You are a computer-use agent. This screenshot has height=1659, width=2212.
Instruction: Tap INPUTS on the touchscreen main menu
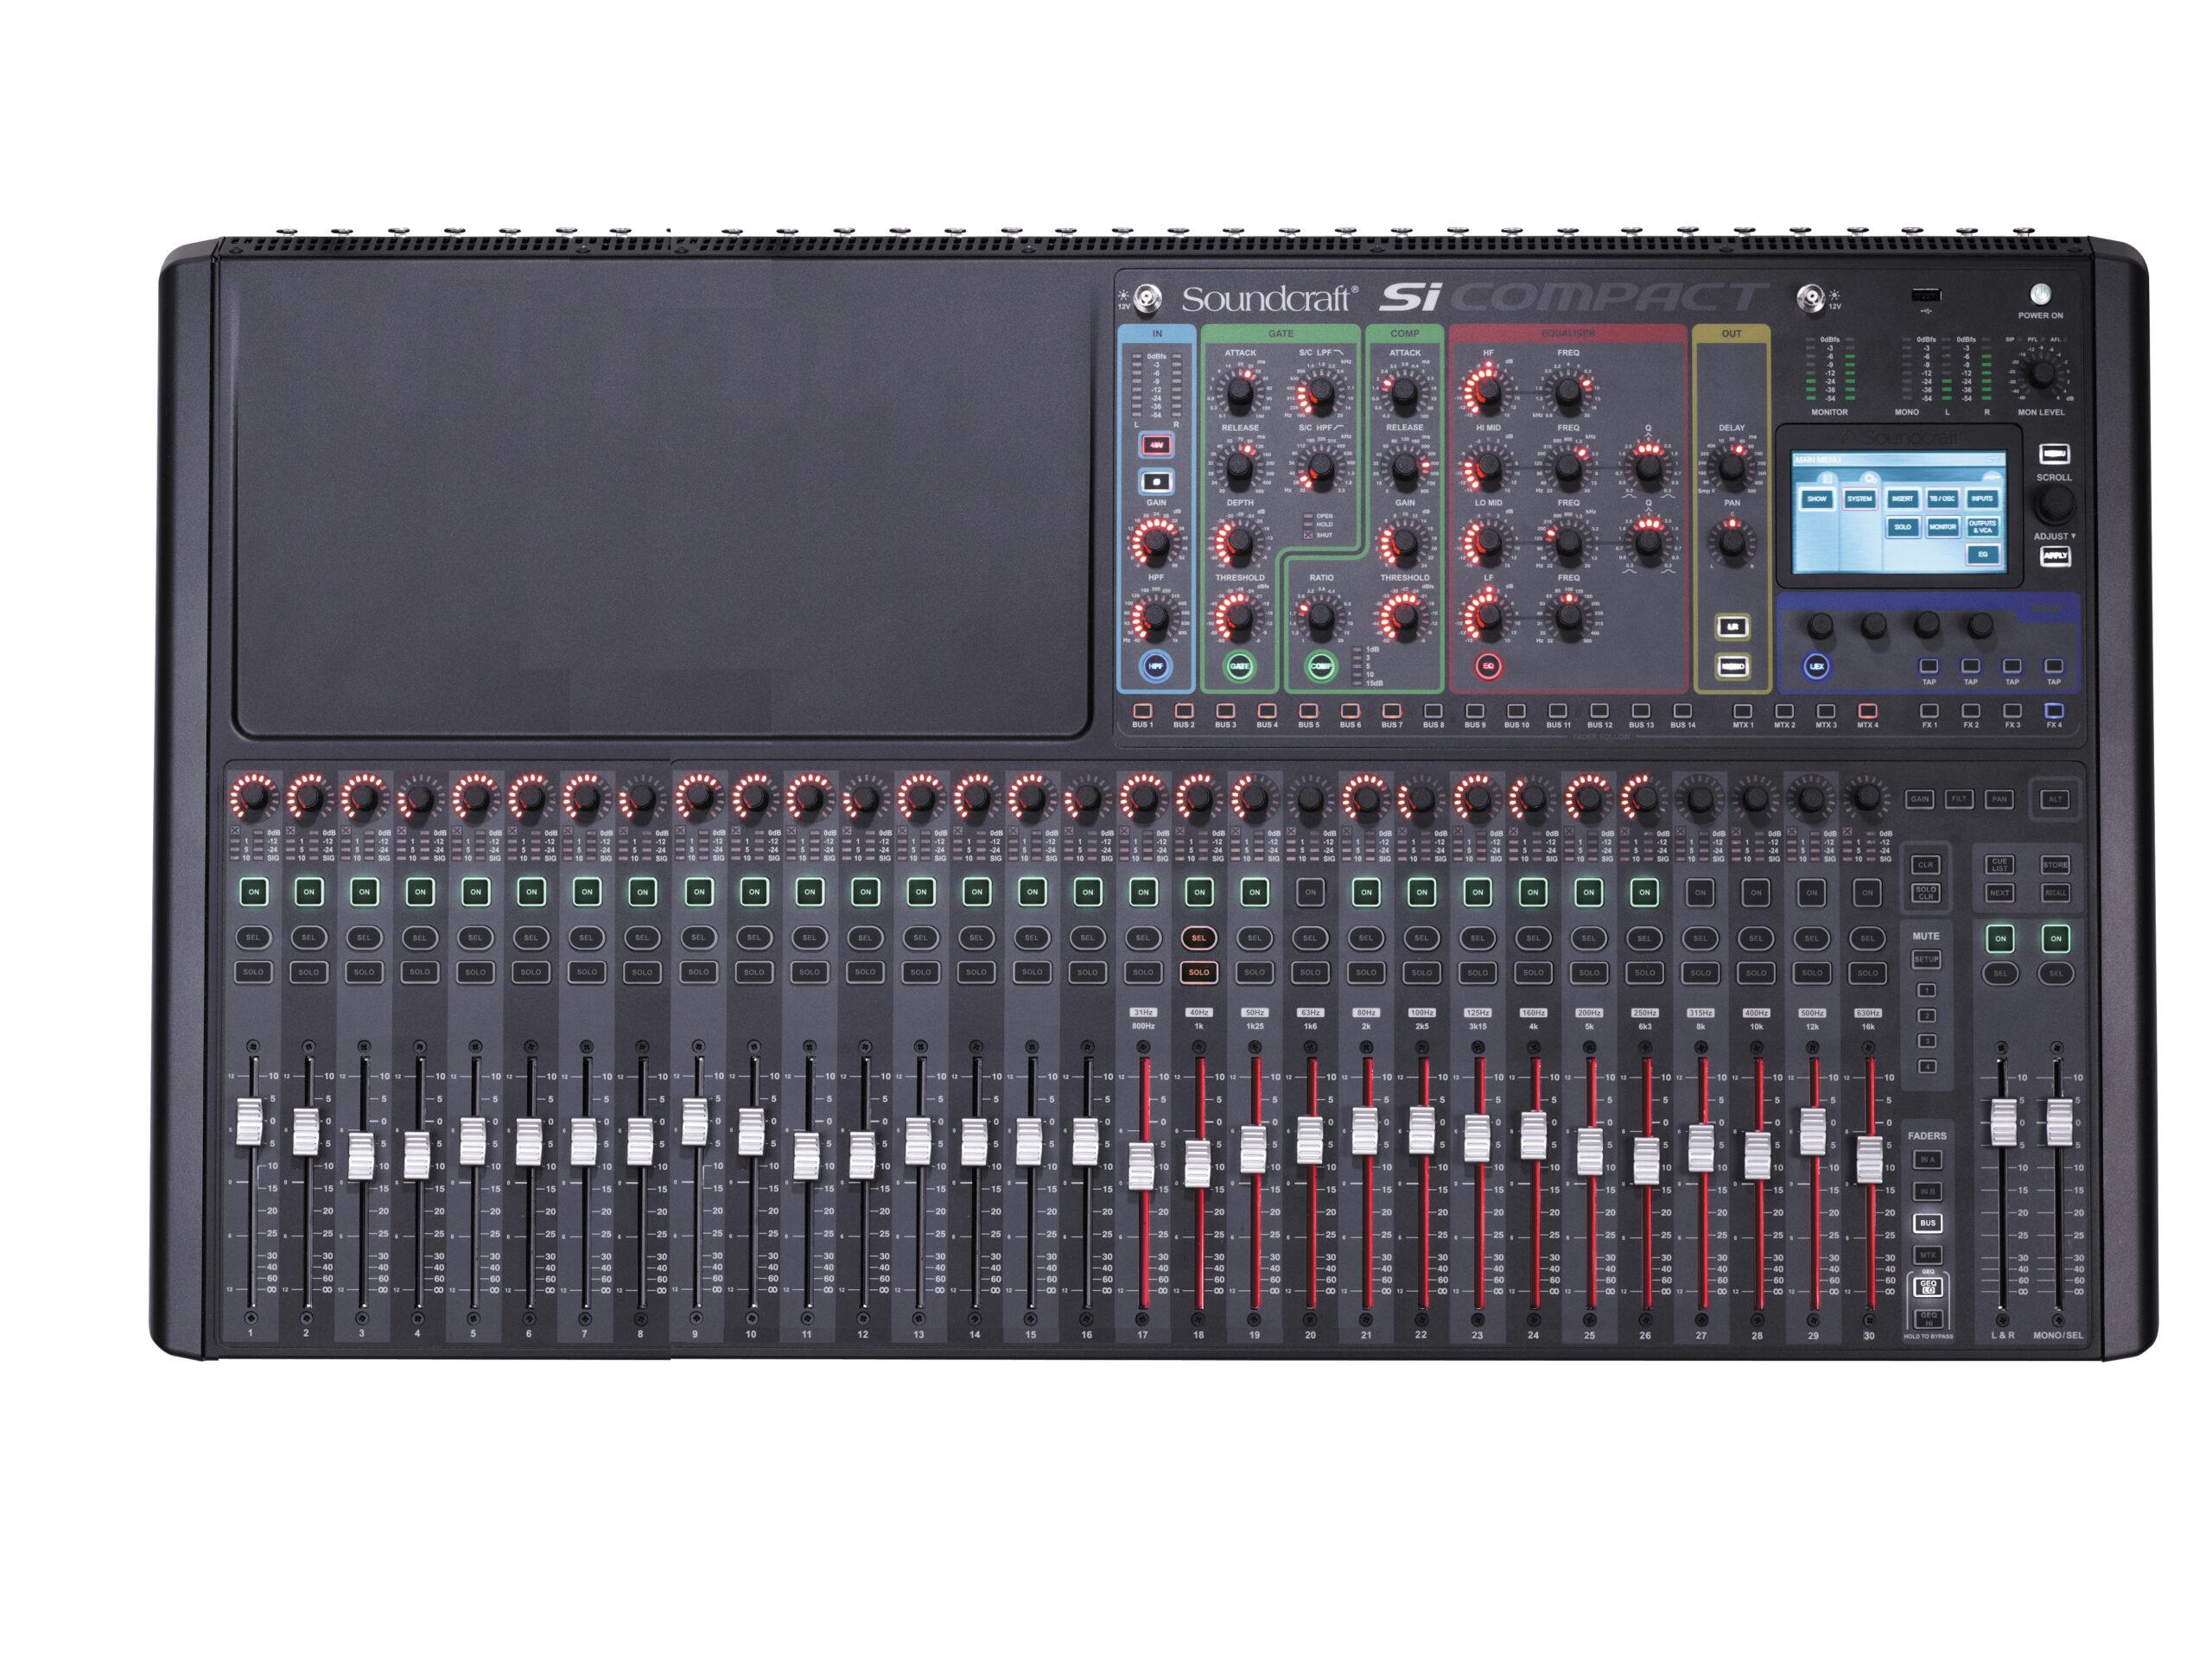click(1981, 498)
